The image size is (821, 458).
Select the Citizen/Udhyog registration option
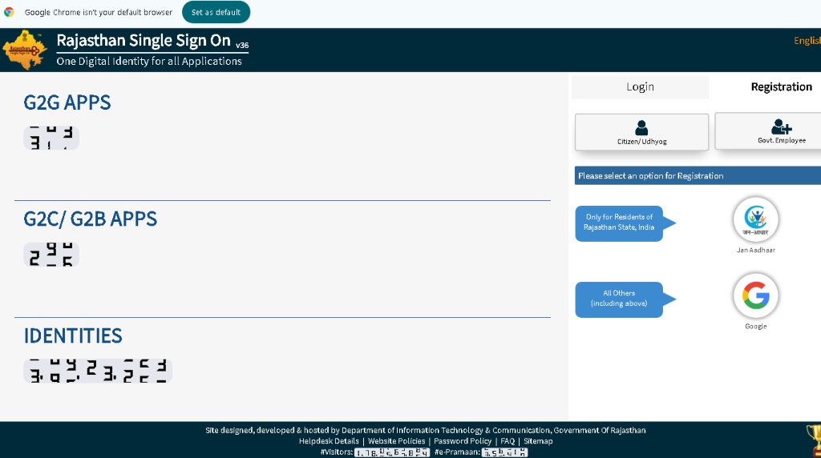click(x=641, y=132)
